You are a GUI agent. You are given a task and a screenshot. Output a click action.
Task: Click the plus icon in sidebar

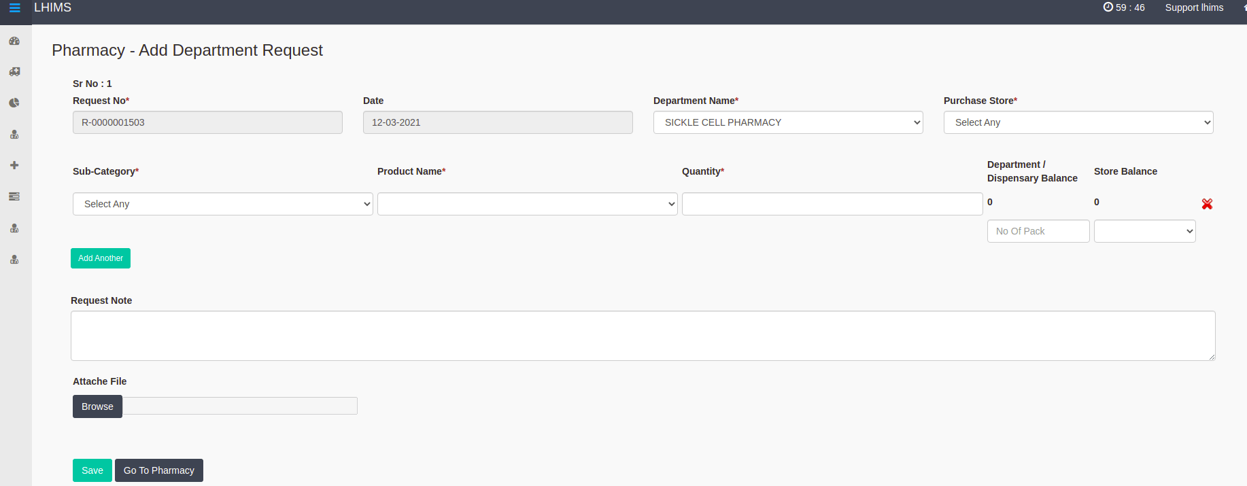pyautogui.click(x=14, y=165)
